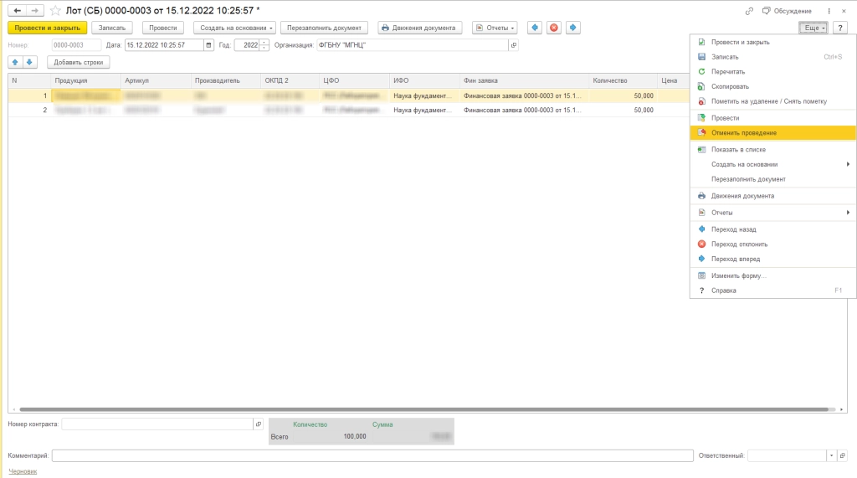The image size is (857, 478).
Task: Toggle the 'Еще' menu button
Action: coord(813,28)
